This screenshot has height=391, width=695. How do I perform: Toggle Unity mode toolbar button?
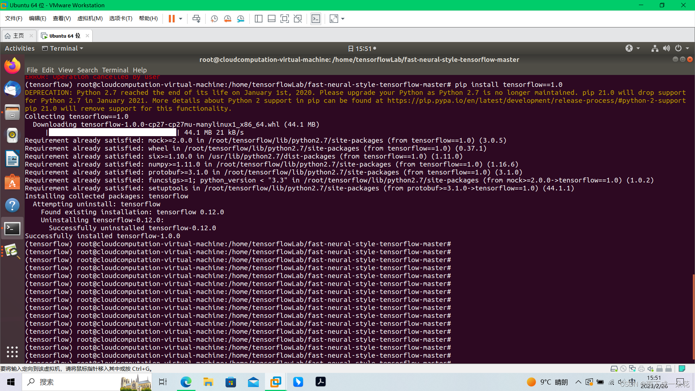(x=298, y=19)
